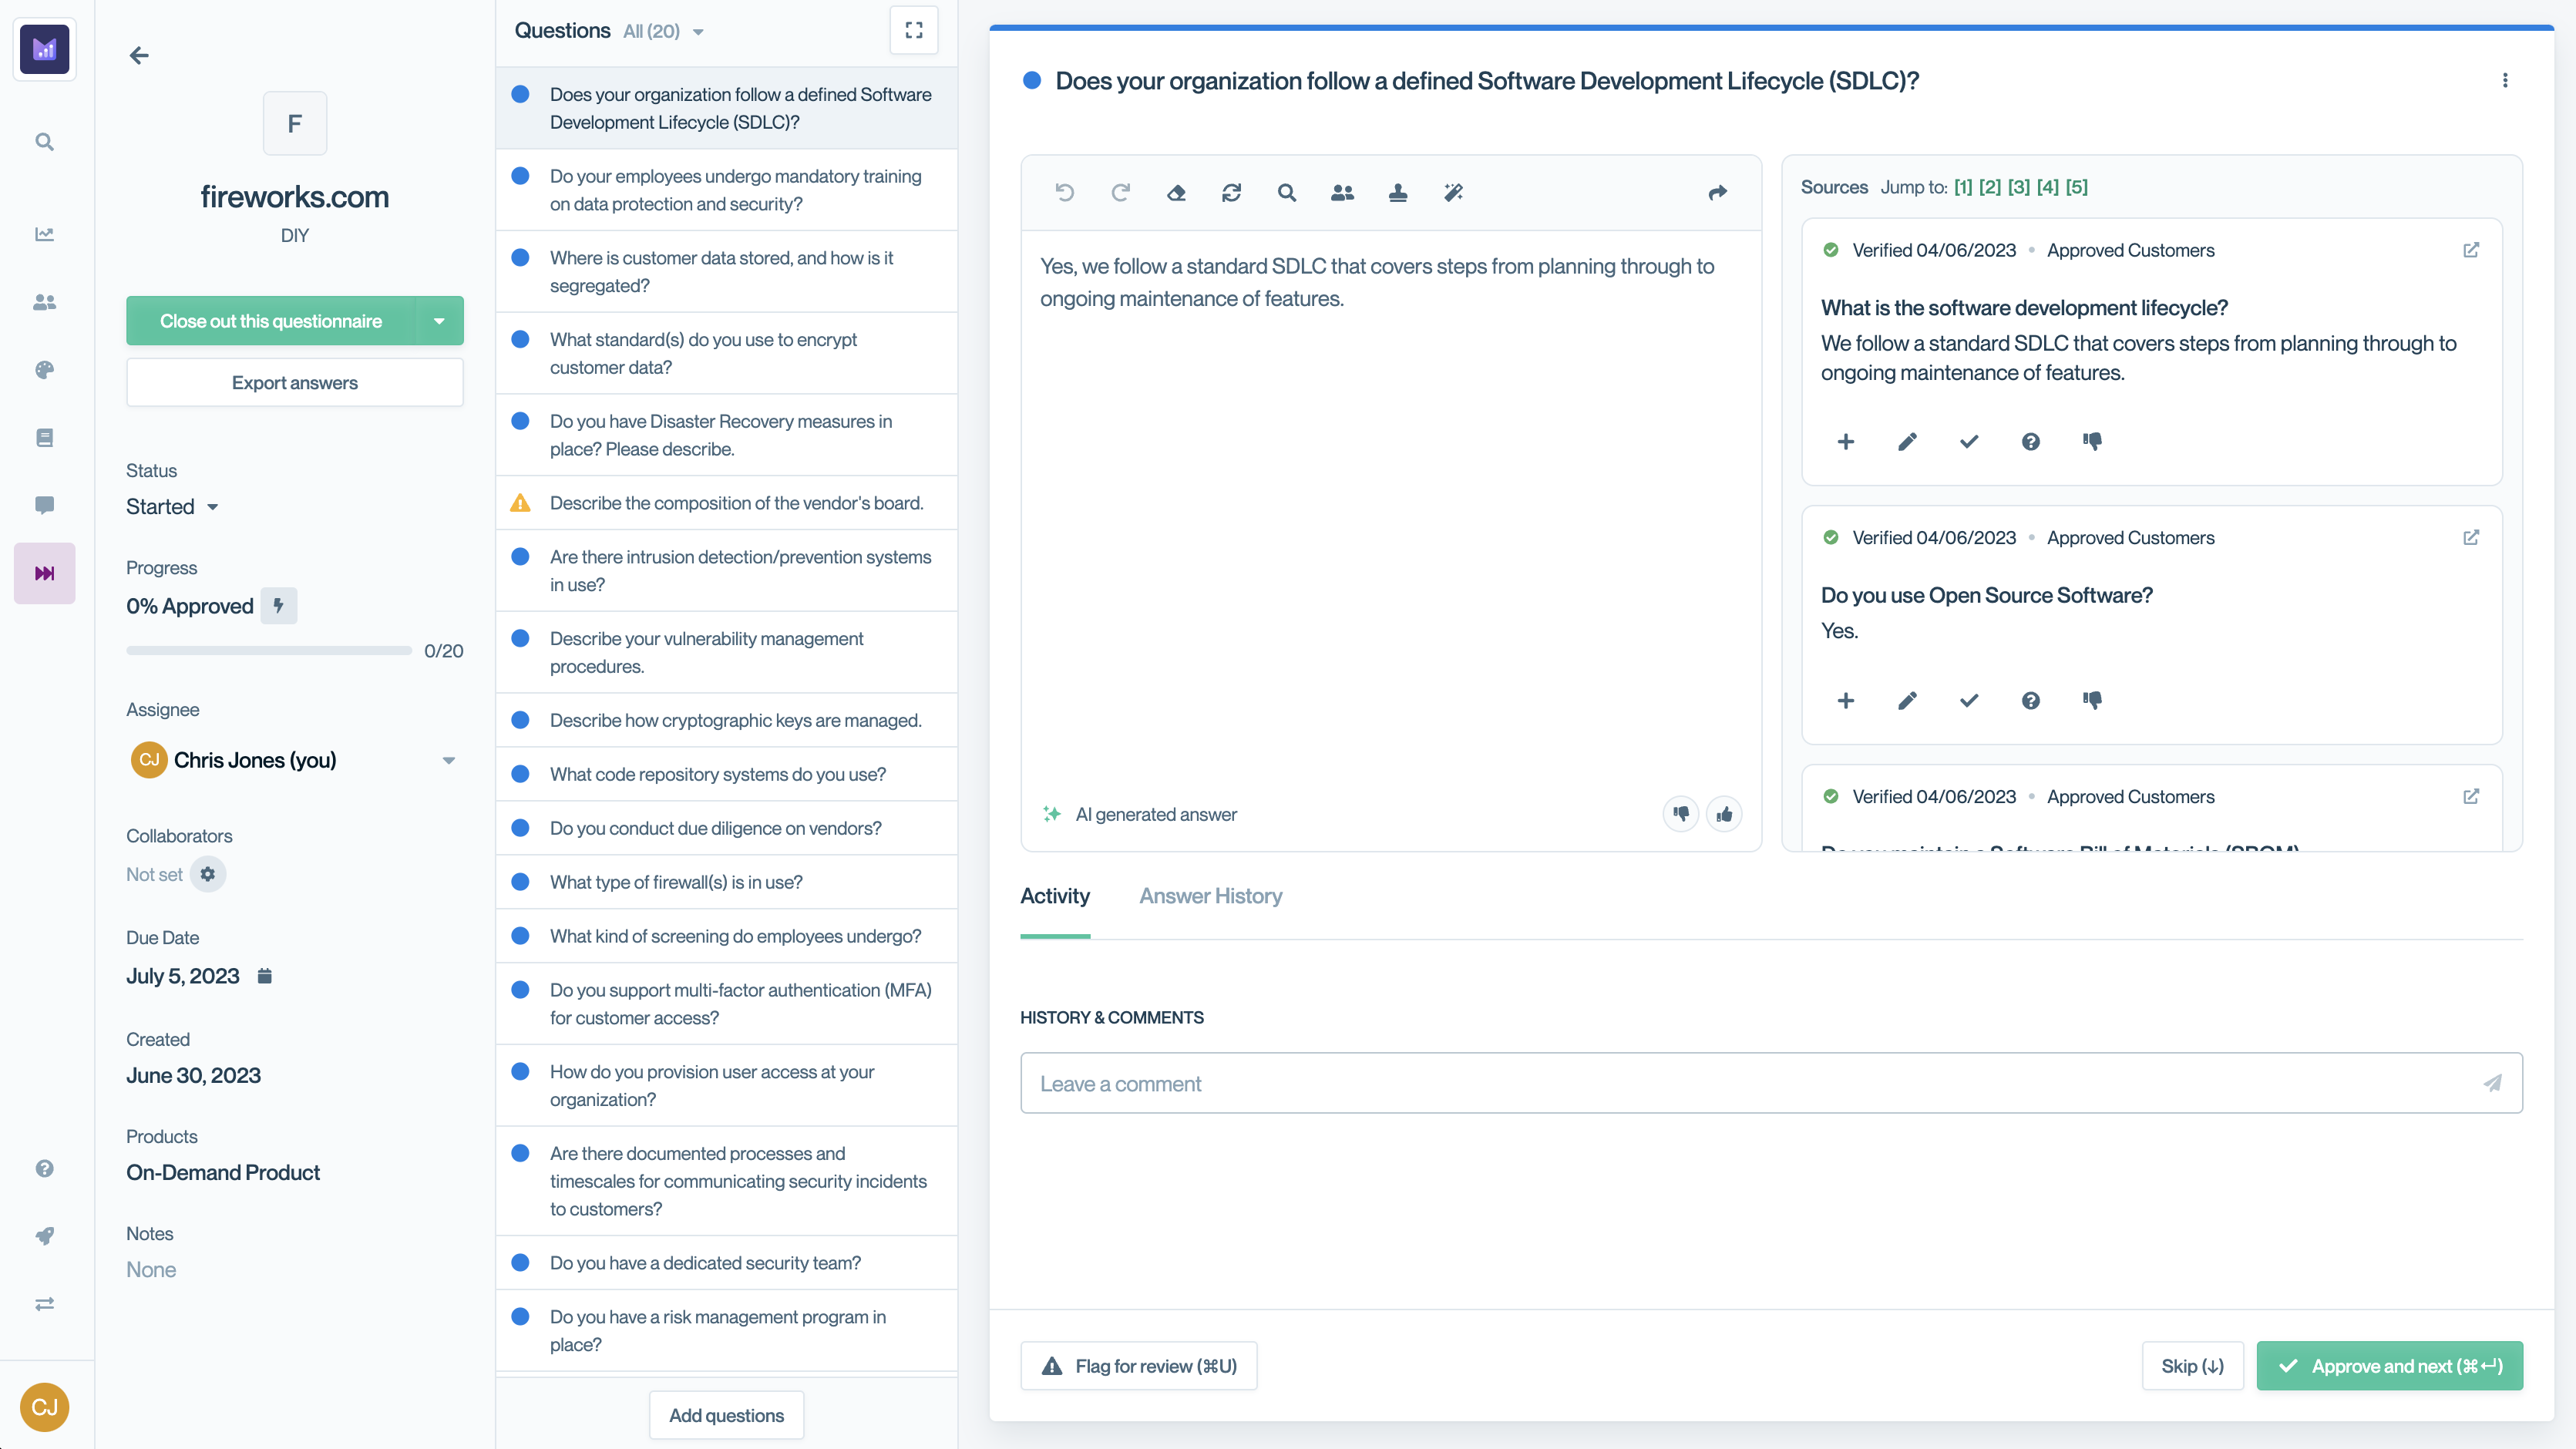Click the pencil icon on the Open Source Software source
This screenshot has height=1449, width=2576.
tap(1907, 701)
